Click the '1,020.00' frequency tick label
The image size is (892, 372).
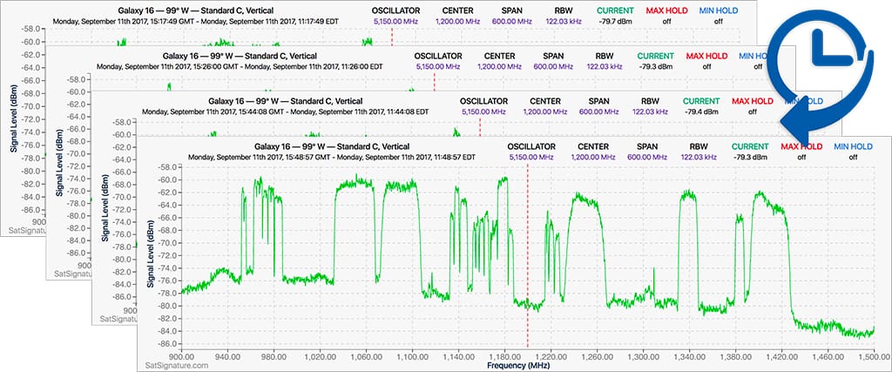click(x=320, y=356)
